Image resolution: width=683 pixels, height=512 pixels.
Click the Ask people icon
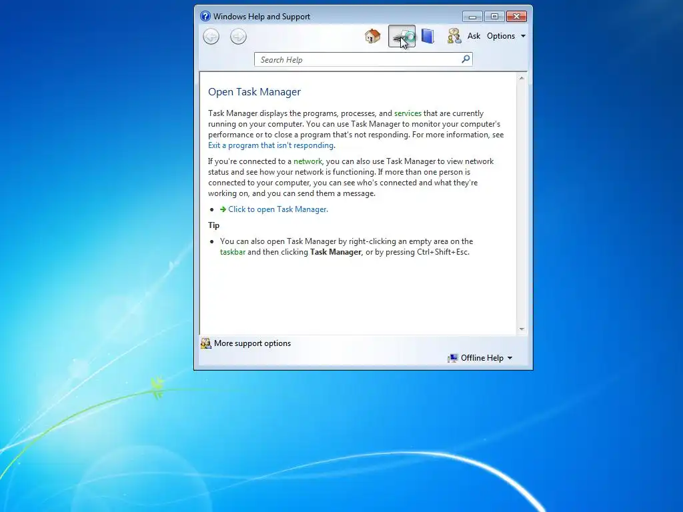tap(454, 36)
